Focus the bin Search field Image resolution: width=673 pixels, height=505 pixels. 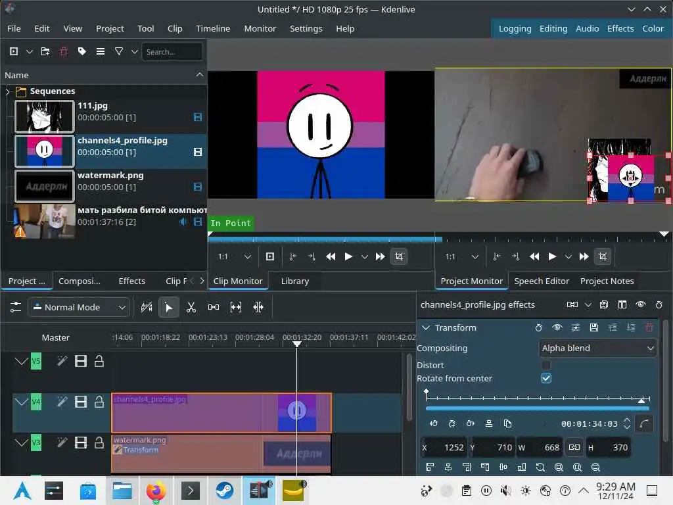click(x=172, y=51)
